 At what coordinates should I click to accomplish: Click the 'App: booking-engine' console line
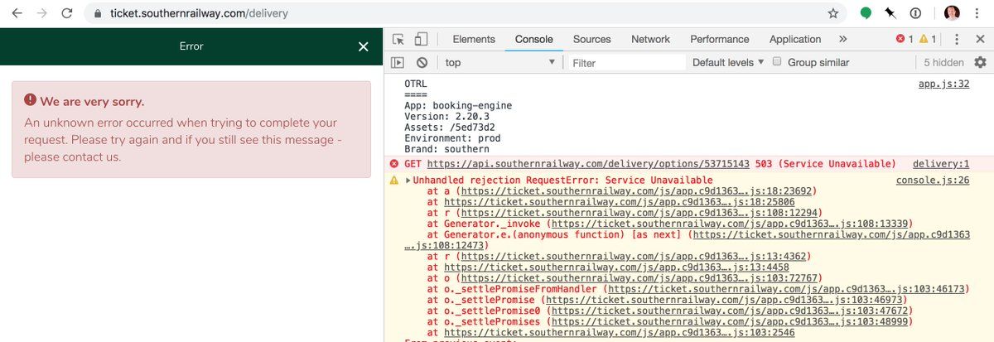458,106
